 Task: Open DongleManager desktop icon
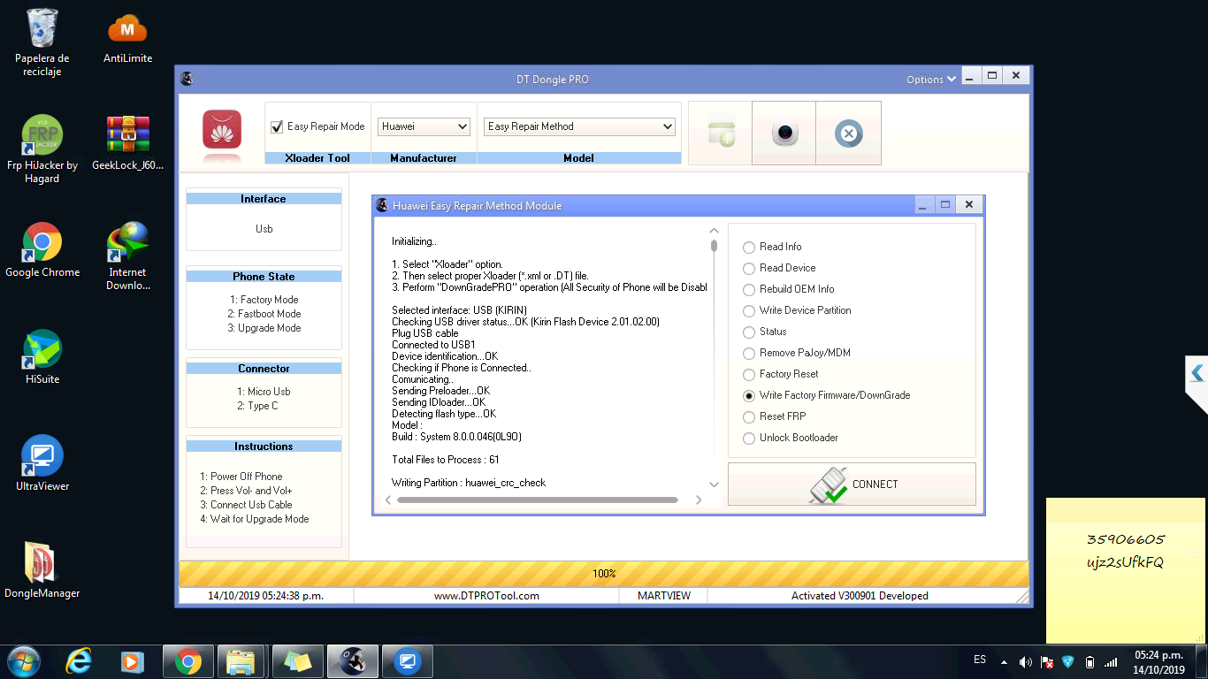[42, 570]
